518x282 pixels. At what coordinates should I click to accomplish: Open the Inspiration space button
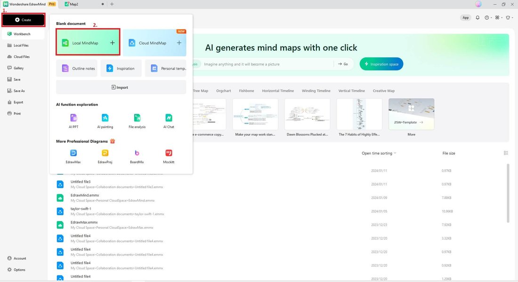coord(381,64)
